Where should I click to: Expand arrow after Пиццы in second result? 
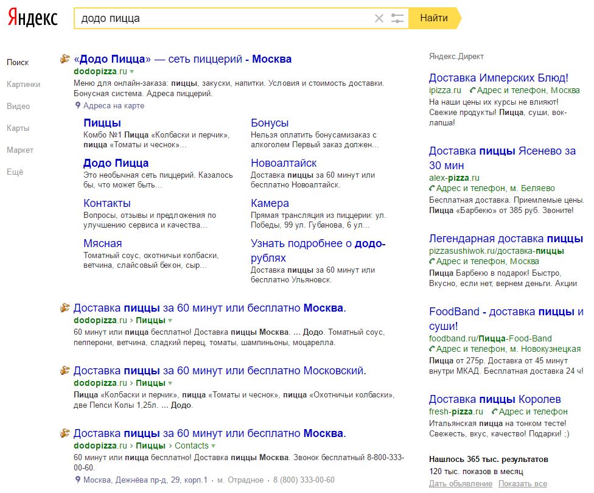click(x=170, y=320)
